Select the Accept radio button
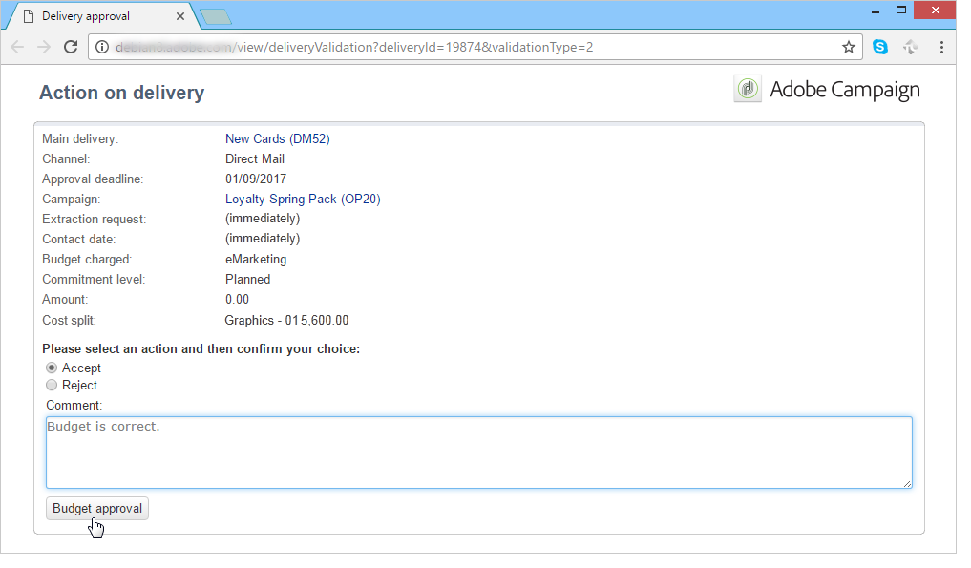The width and height of the screenshot is (971, 568). 52,368
